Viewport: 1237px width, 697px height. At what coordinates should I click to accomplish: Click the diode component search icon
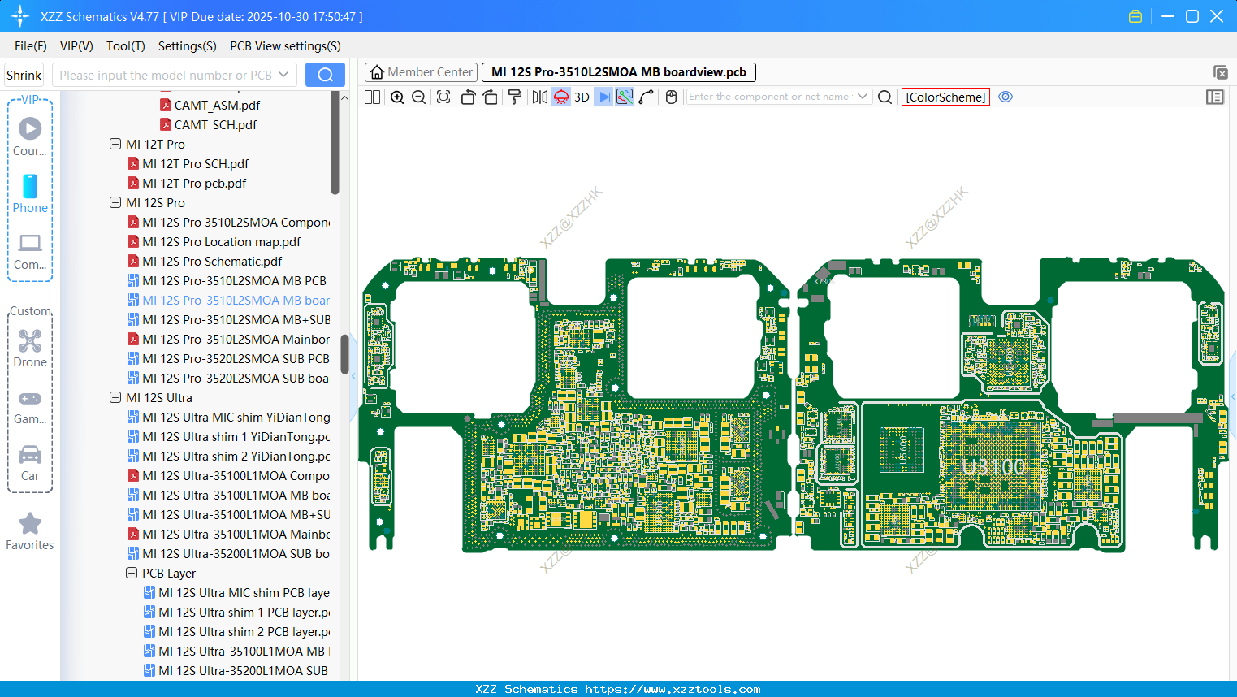(x=603, y=97)
